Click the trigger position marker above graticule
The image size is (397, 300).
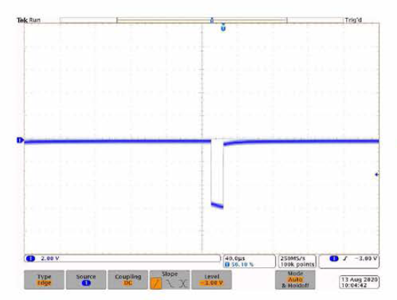[223, 28]
